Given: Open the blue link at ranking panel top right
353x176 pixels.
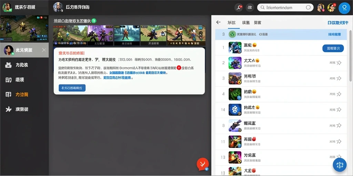Looking at the screenshot, I should pyautogui.click(x=338, y=23).
